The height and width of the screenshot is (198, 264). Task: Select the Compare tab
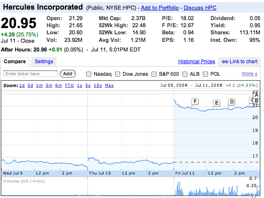15,62
